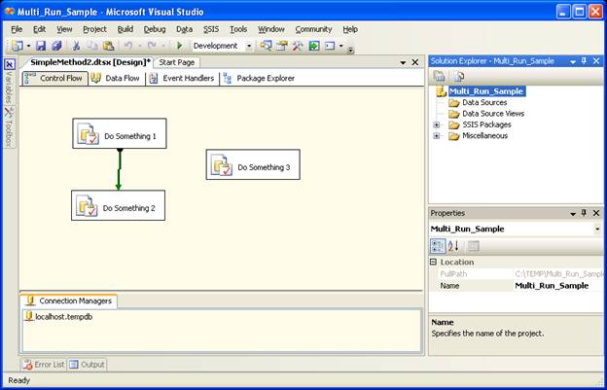The height and width of the screenshot is (390, 607).
Task: Select the Multi_Run_Sample project node
Action: pos(485,91)
